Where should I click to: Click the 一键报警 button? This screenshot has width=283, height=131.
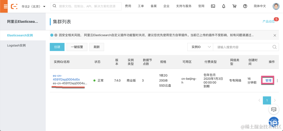pyautogui.click(x=77, y=47)
